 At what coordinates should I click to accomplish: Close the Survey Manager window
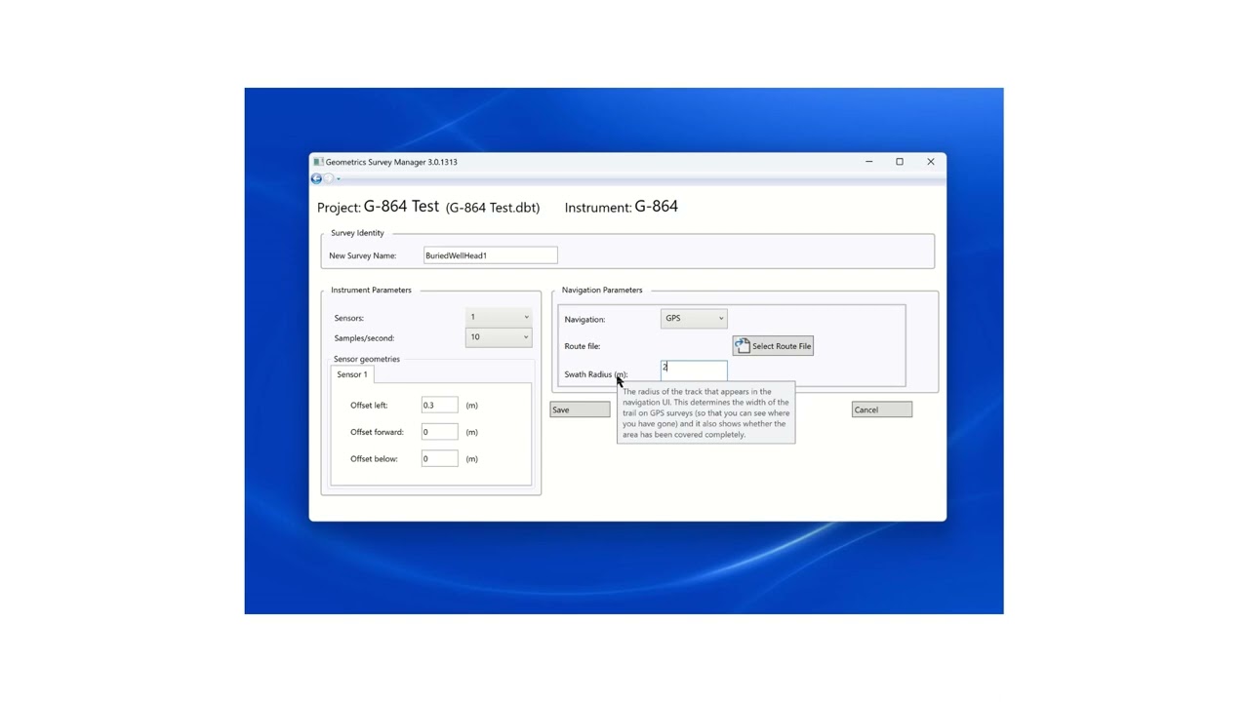point(931,162)
